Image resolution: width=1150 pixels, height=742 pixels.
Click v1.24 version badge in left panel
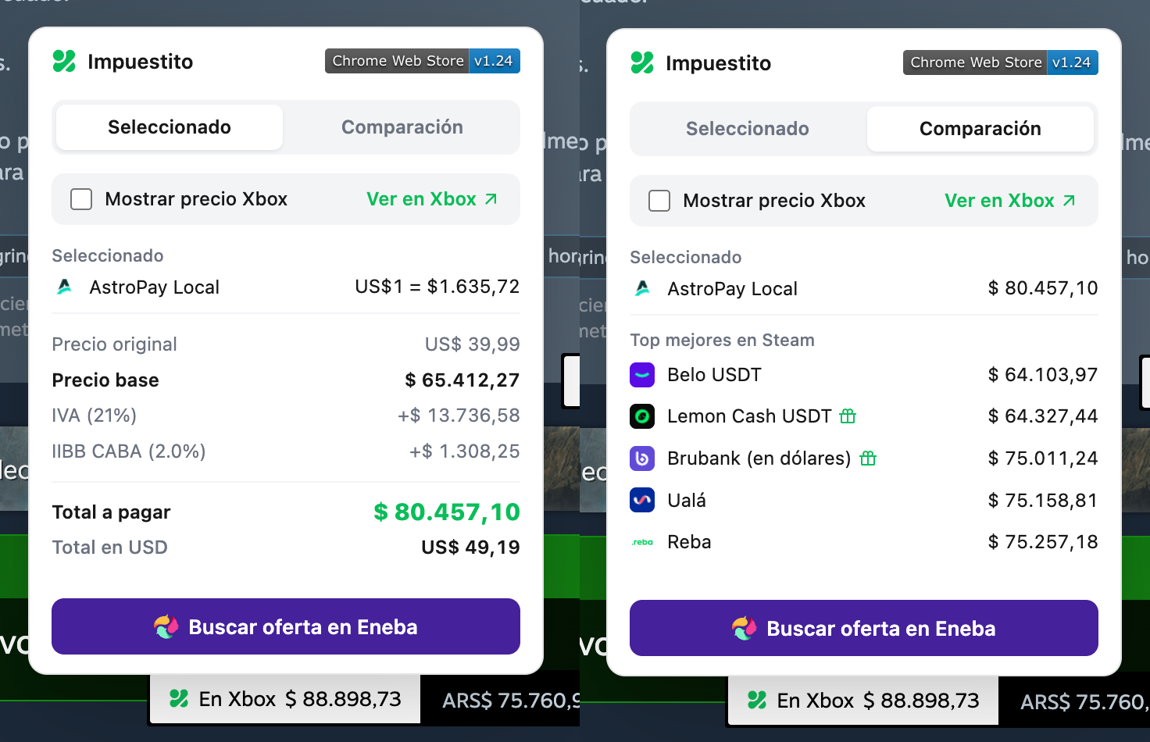click(495, 61)
